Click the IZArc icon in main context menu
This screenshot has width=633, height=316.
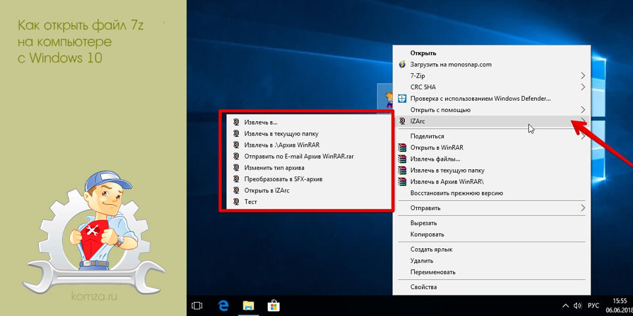[402, 121]
